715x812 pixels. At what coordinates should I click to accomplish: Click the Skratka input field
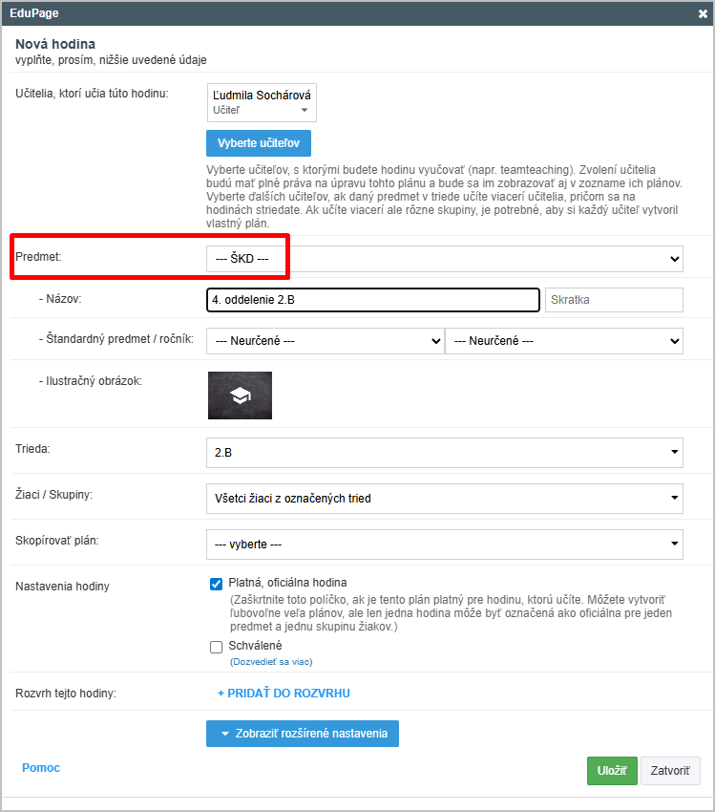click(613, 300)
